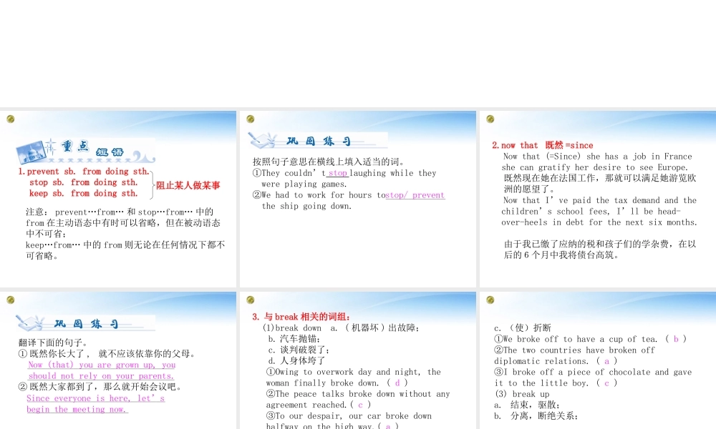This screenshot has width=716, height=429.
Task: Click the line '(3) break up'
Action: (523, 394)
